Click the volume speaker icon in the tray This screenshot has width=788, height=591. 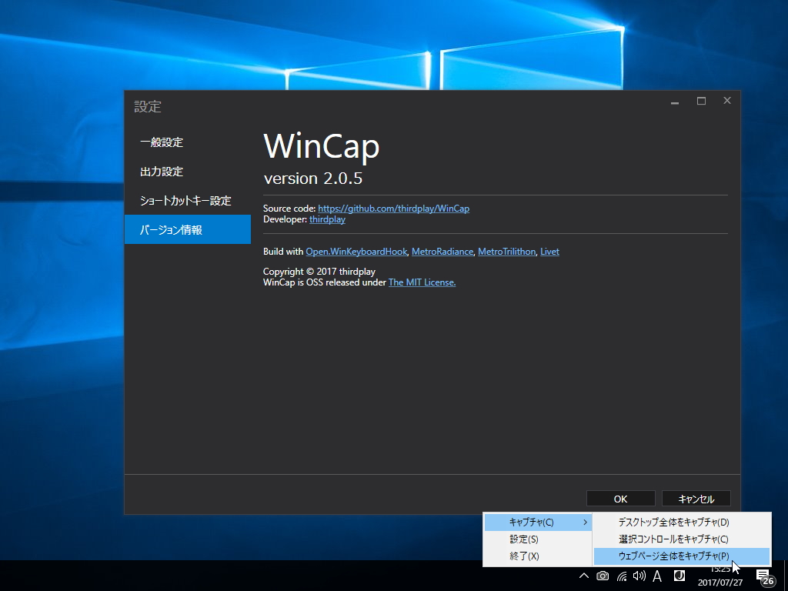tap(638, 576)
